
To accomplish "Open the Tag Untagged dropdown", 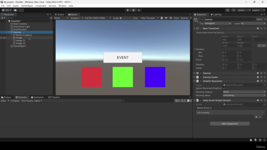I will point(218,23).
